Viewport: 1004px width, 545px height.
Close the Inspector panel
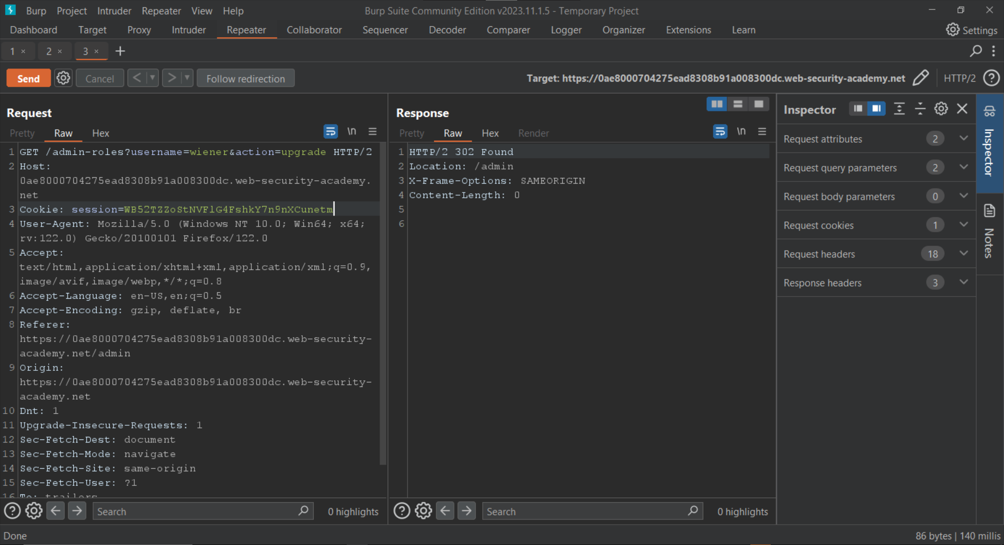pyautogui.click(x=962, y=109)
